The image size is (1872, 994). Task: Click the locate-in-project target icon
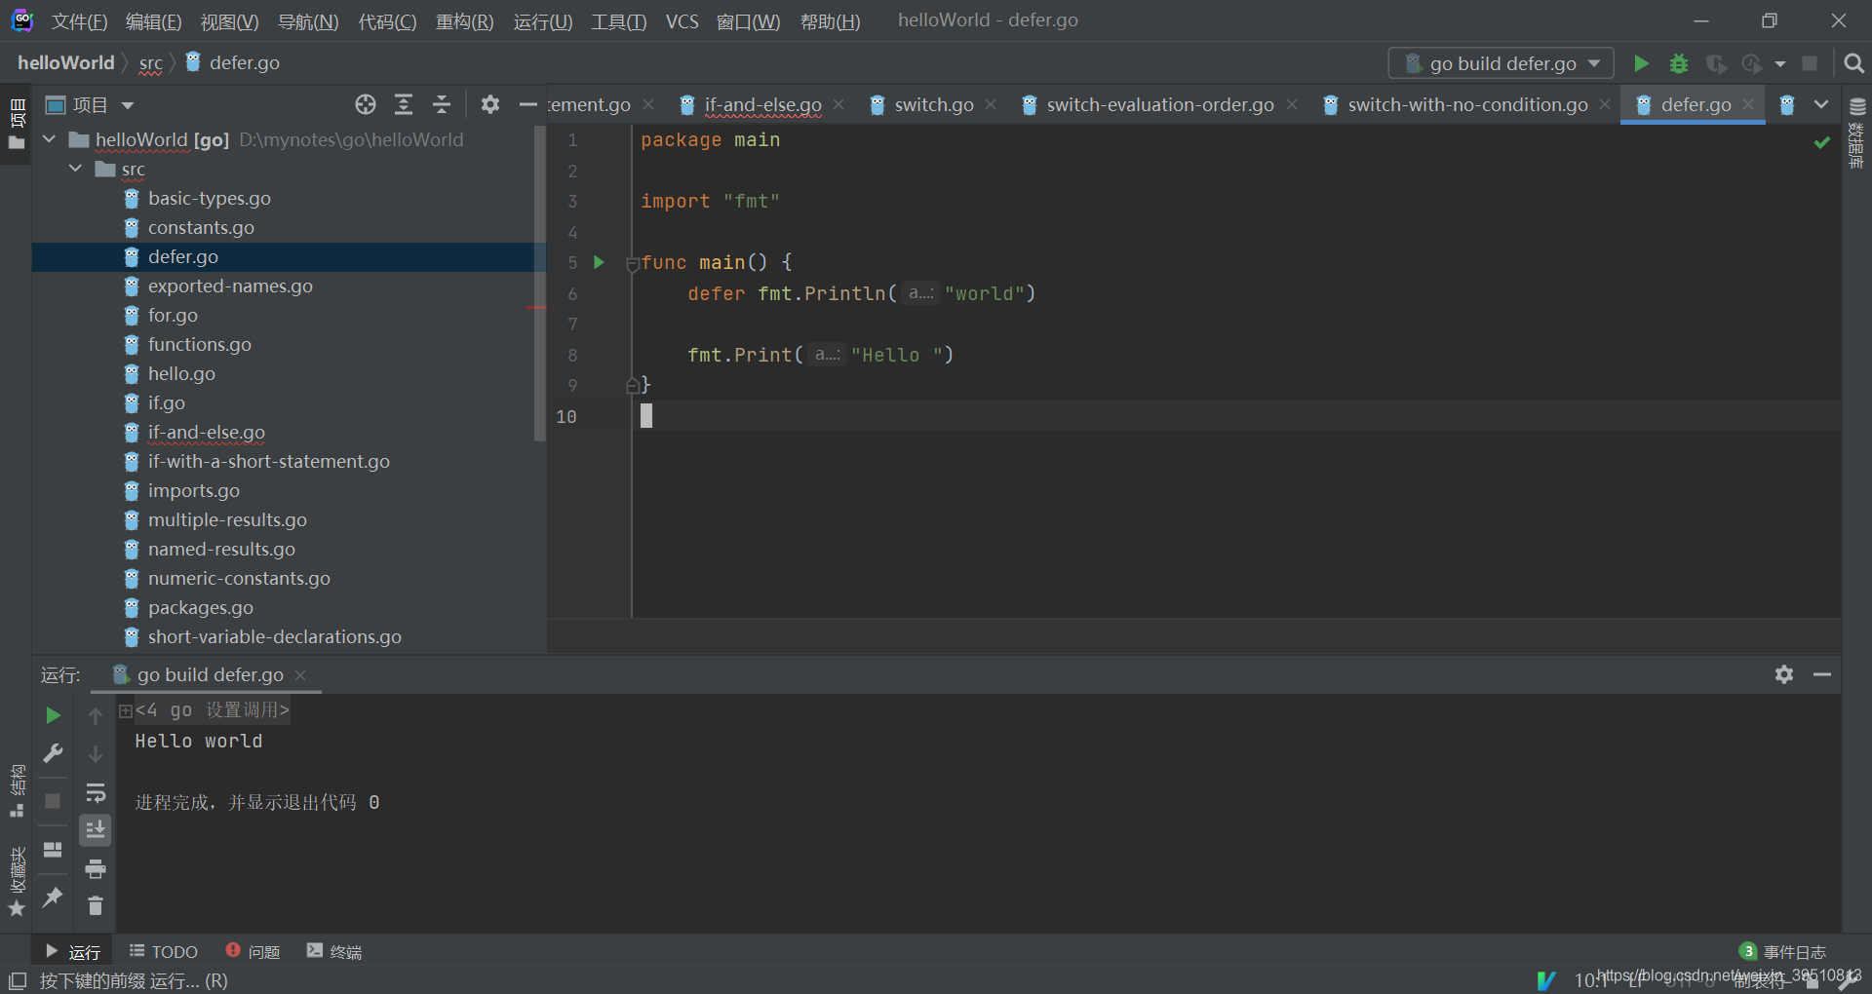click(366, 104)
